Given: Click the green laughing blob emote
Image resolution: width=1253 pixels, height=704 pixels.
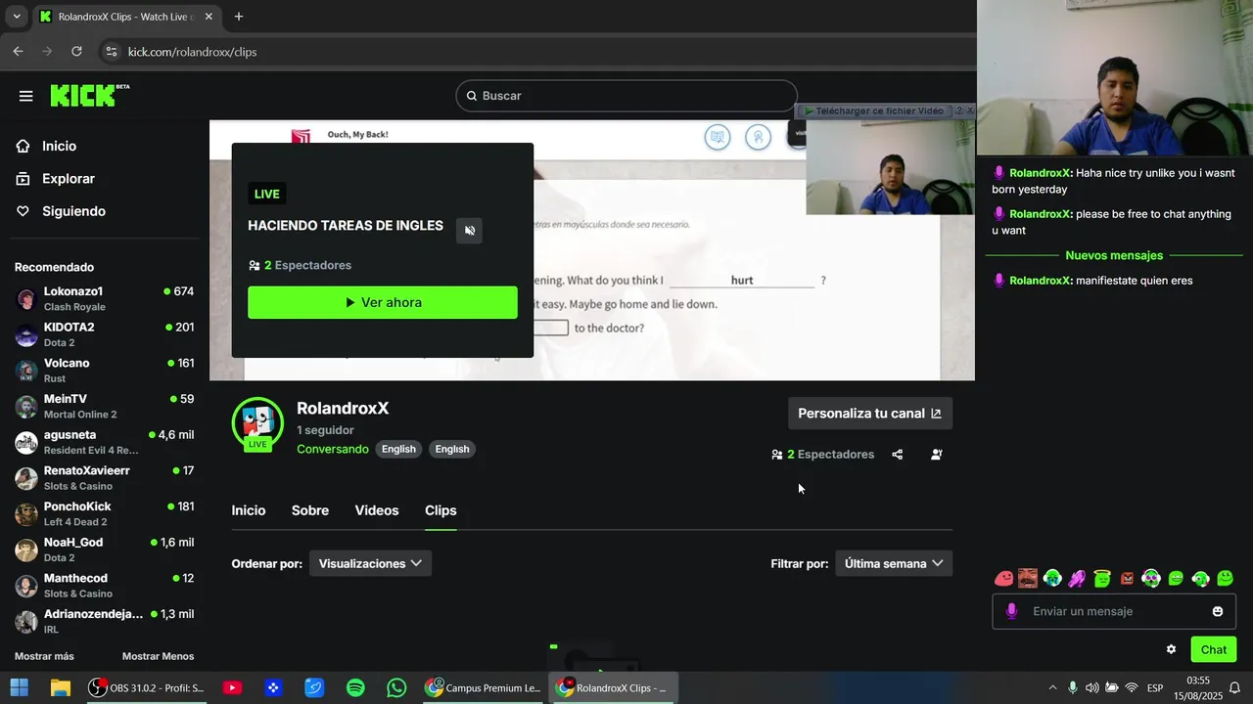Looking at the screenshot, I should [x=1176, y=579].
